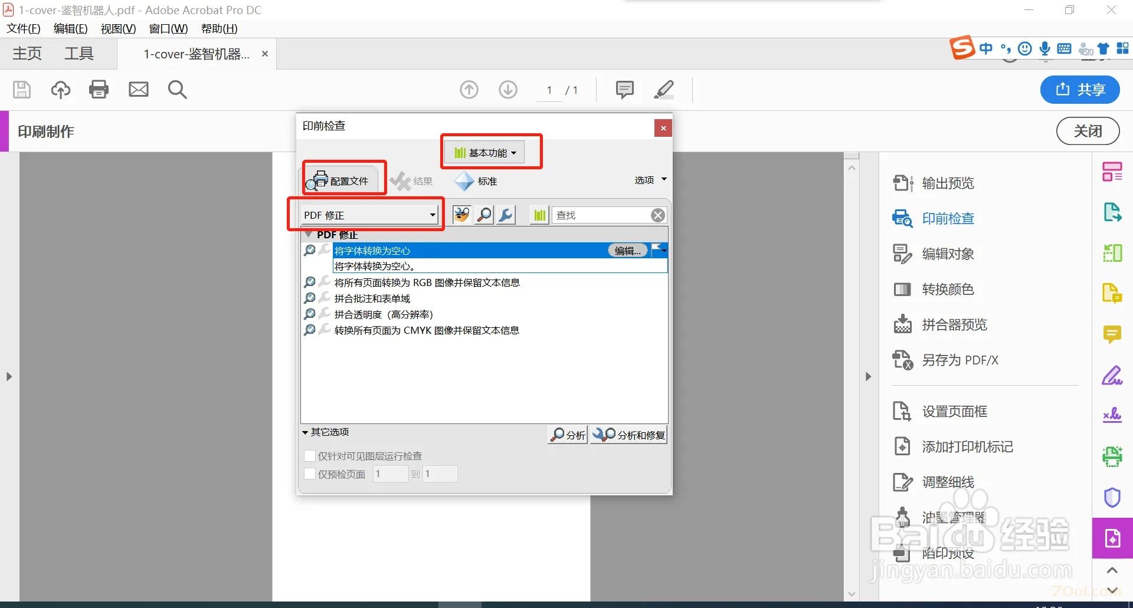
Task: Open 印前检查 tool link
Action: pyautogui.click(x=933, y=219)
